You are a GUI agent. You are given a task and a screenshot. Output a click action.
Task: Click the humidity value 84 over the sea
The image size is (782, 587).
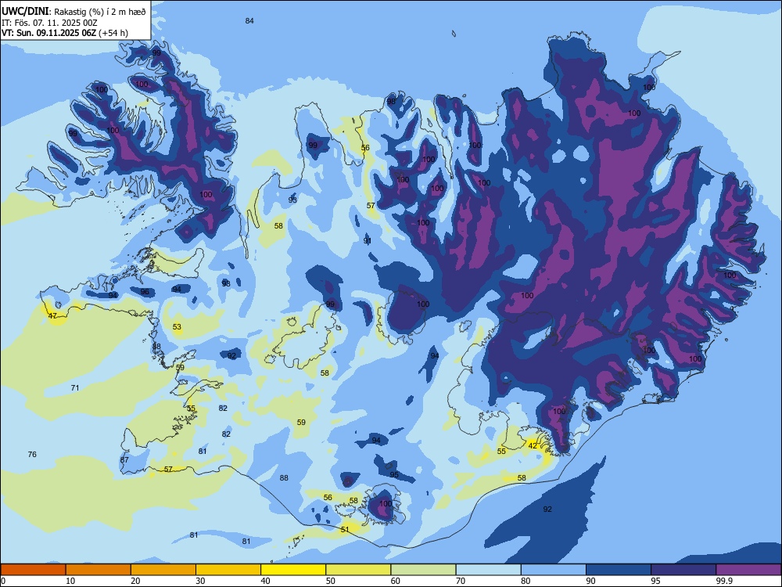tap(250, 21)
